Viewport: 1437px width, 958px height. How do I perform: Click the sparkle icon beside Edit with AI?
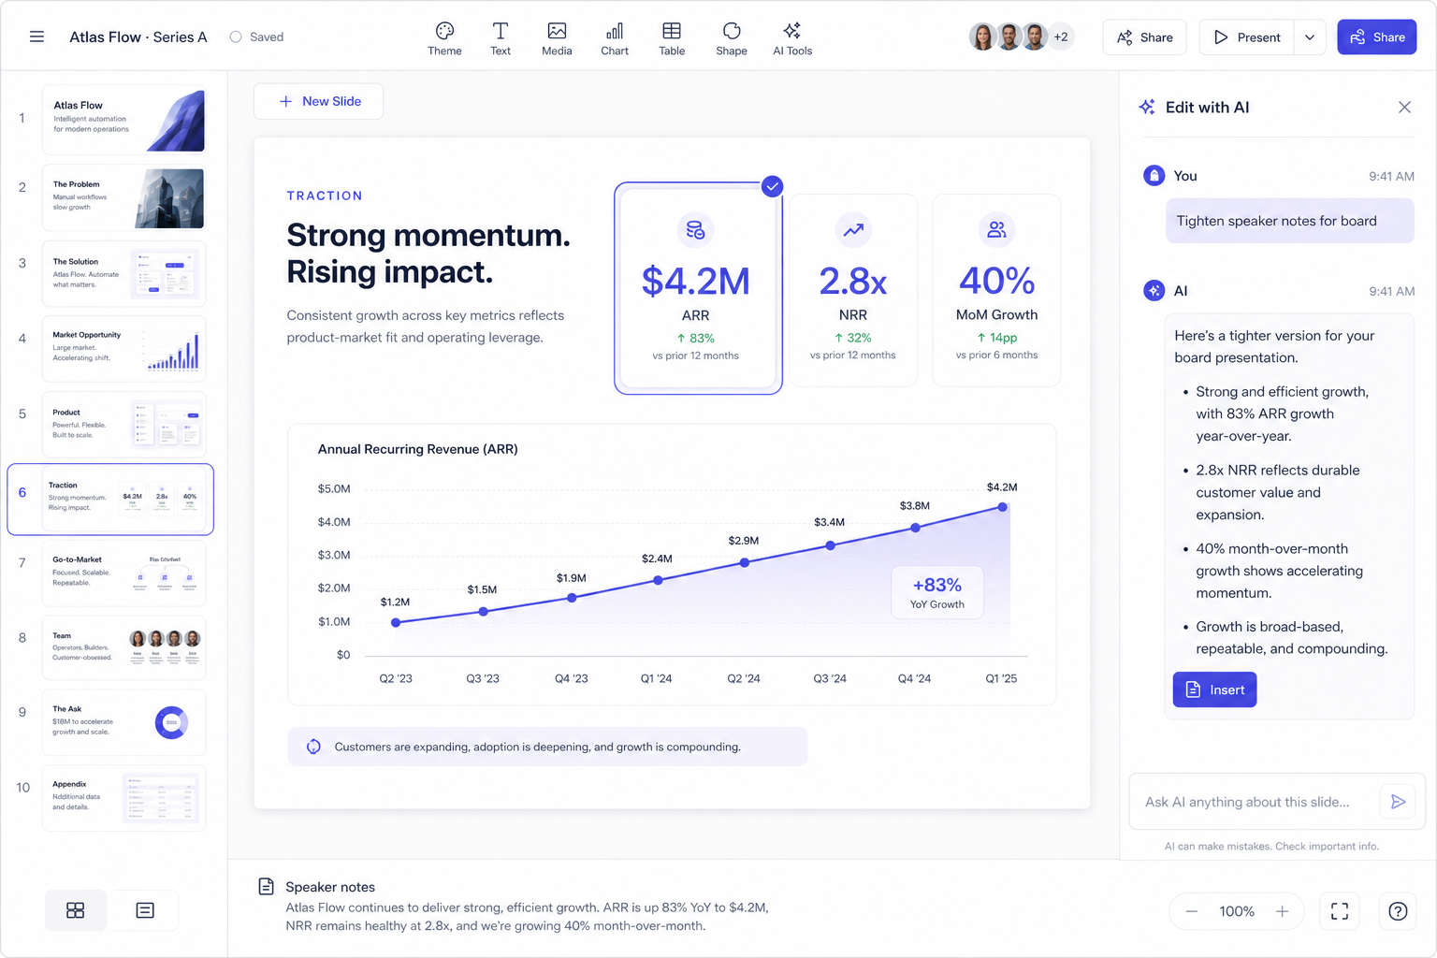[1147, 107]
